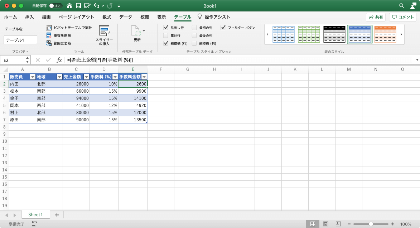
Task: Click the formula cancel X icon
Action: (38, 60)
